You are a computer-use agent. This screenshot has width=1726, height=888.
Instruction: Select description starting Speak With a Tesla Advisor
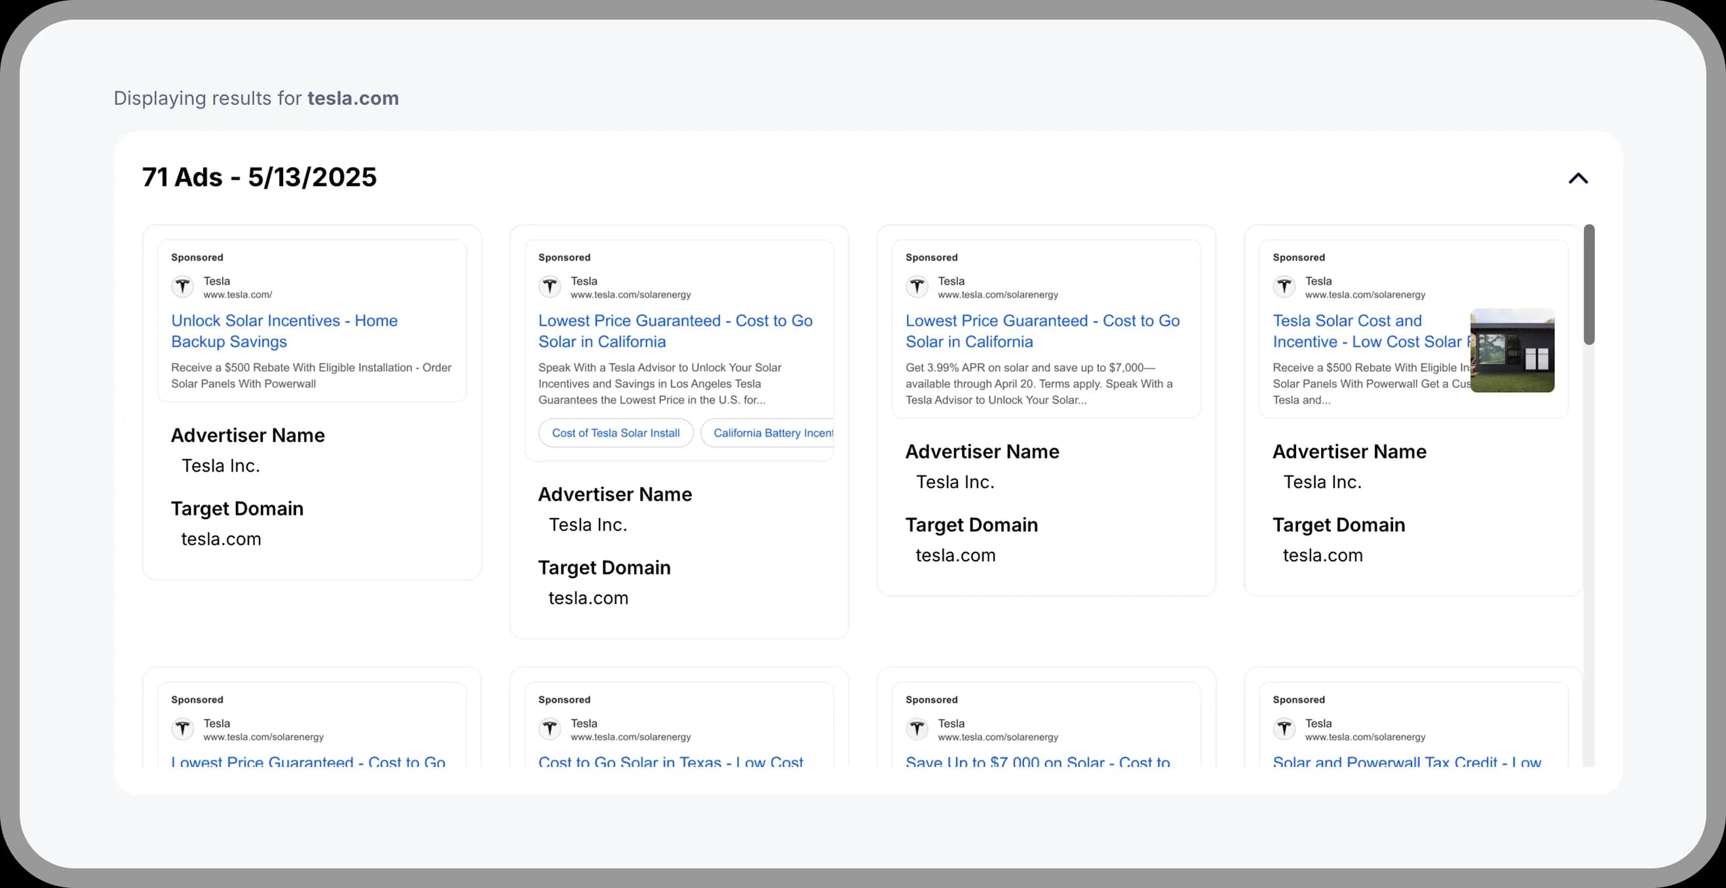660,384
